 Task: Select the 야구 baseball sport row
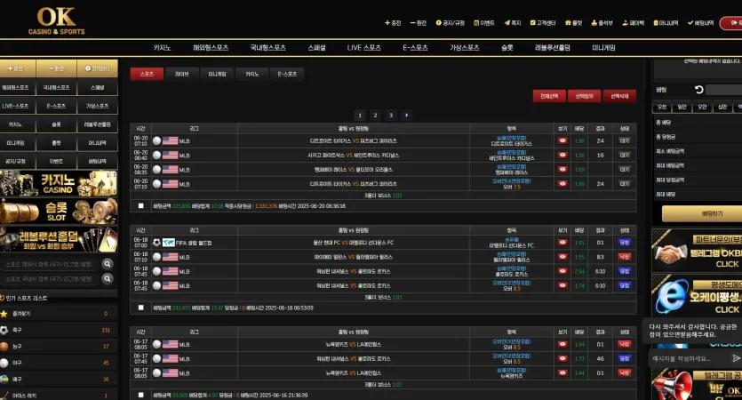[59, 363]
